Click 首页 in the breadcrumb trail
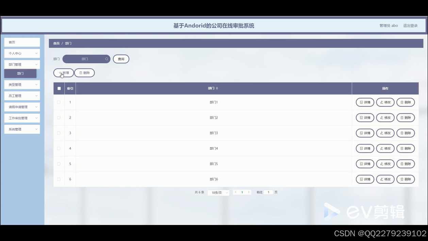Viewport: 428px width, 241px height. click(x=56, y=43)
